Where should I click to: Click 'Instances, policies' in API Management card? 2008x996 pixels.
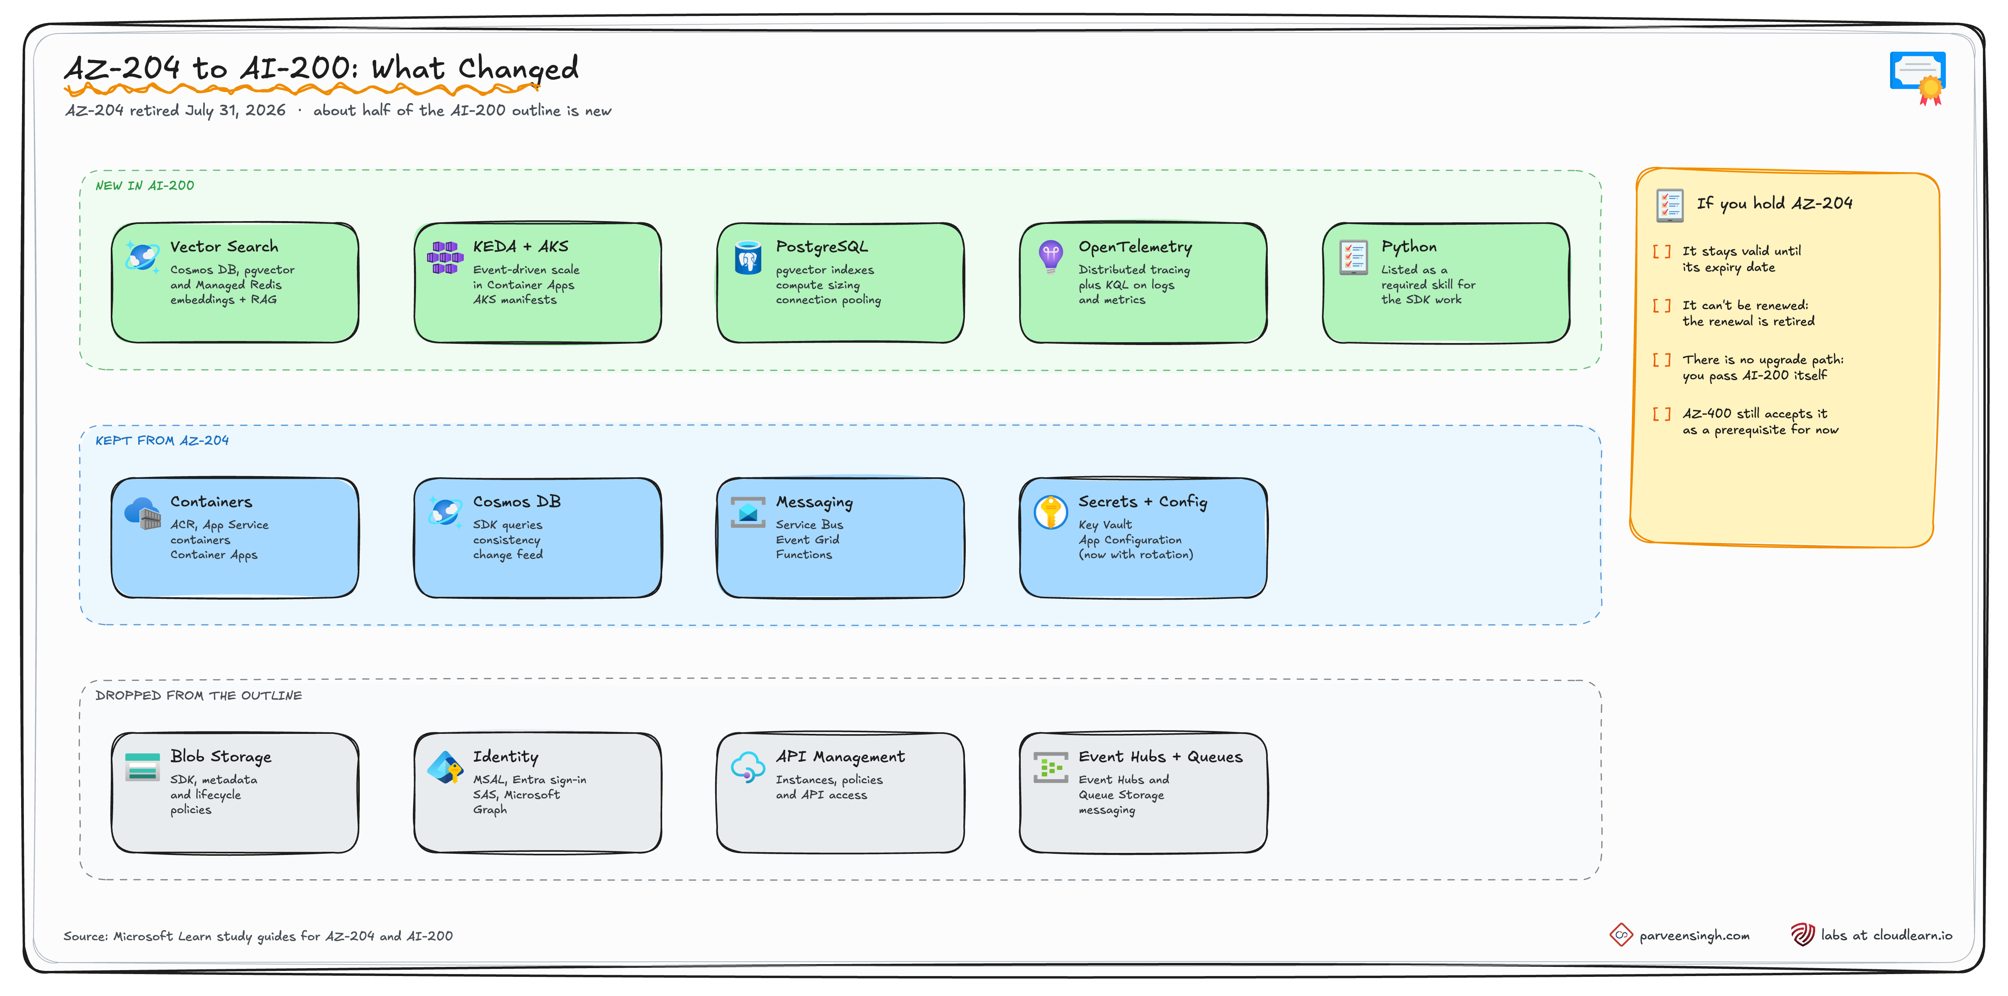[x=829, y=780]
